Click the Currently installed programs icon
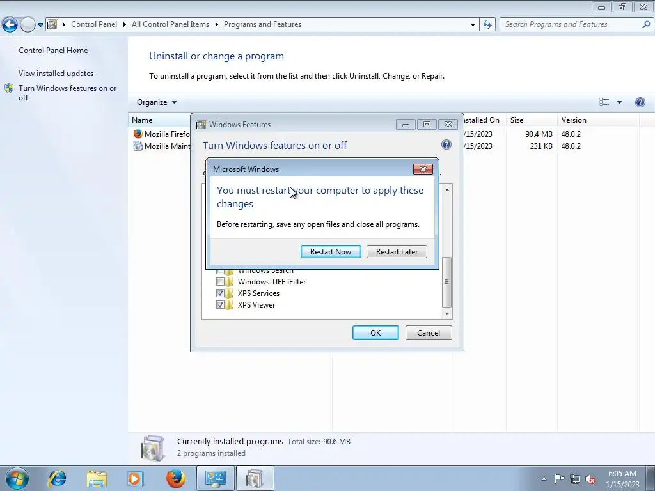Viewport: 655px width, 491px height. tap(152, 448)
